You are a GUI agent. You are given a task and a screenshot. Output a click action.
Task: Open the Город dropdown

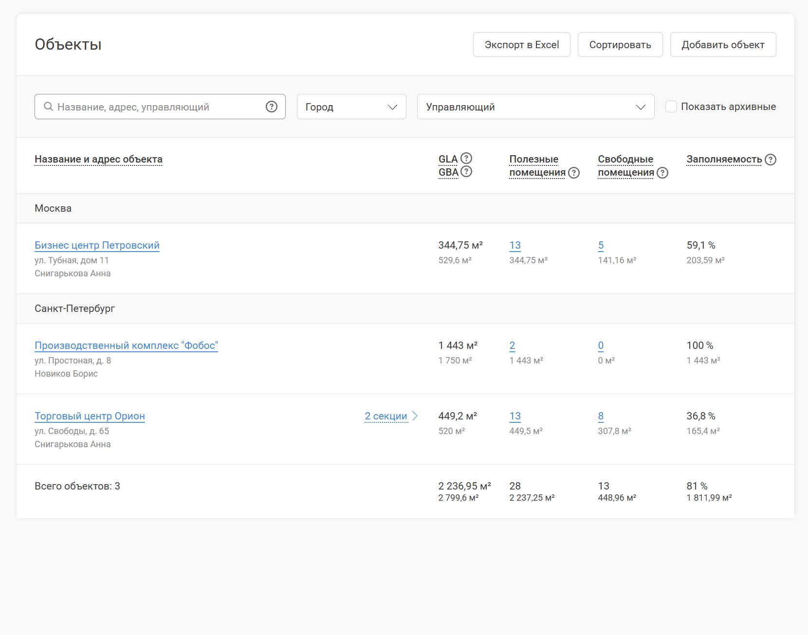[x=351, y=107]
